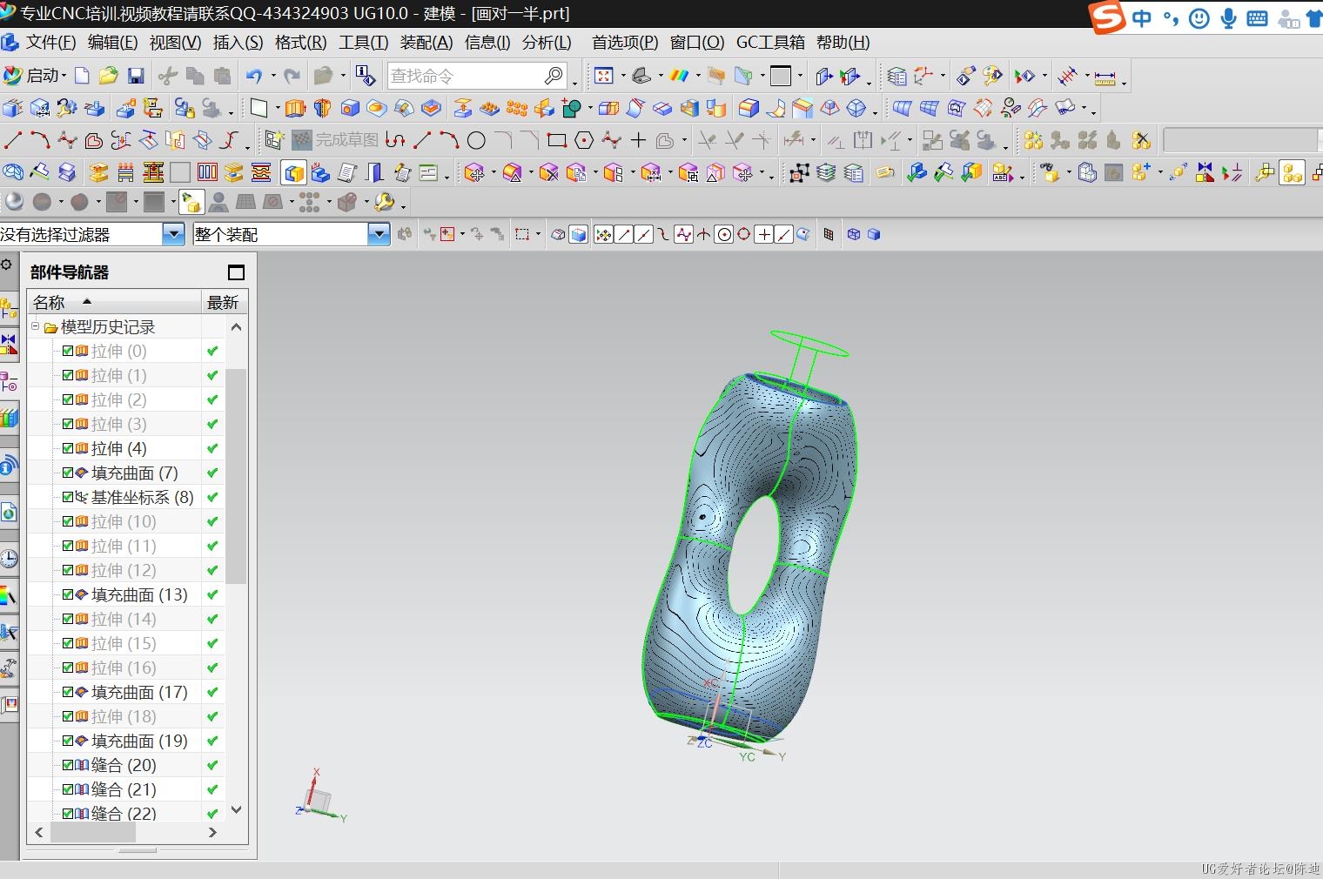Click the command finder magnifier icon
This screenshot has width=1323, height=879.
[554, 76]
